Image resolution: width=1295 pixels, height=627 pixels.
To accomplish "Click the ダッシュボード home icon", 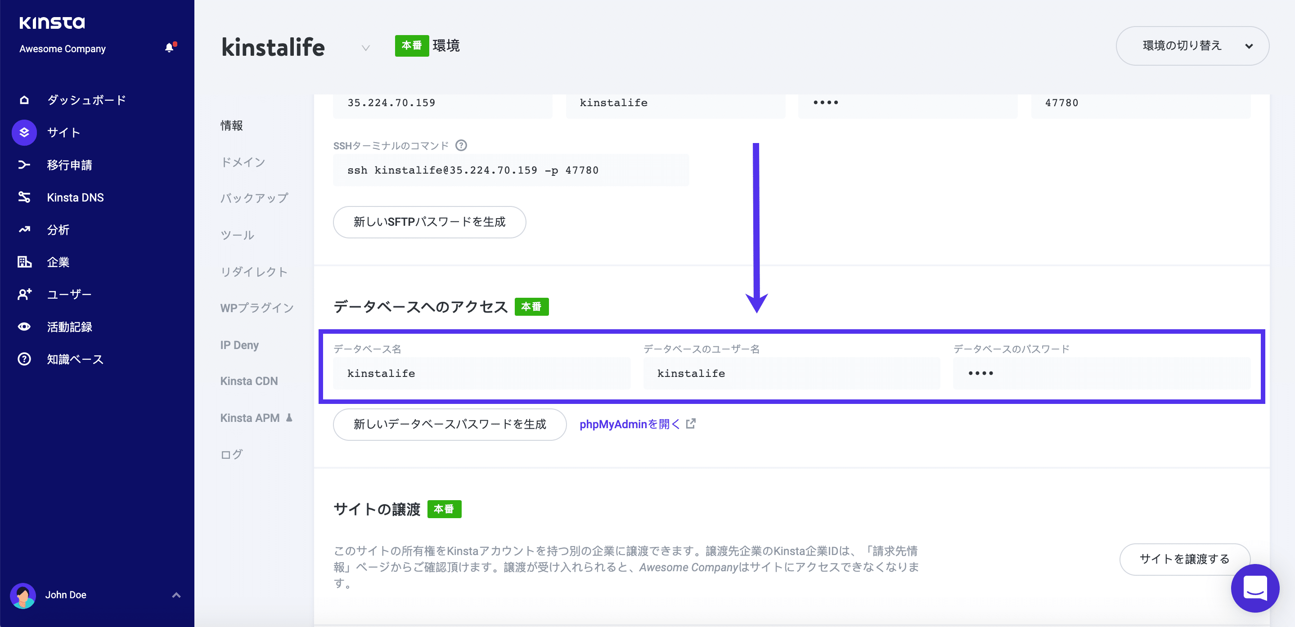I will point(24,100).
